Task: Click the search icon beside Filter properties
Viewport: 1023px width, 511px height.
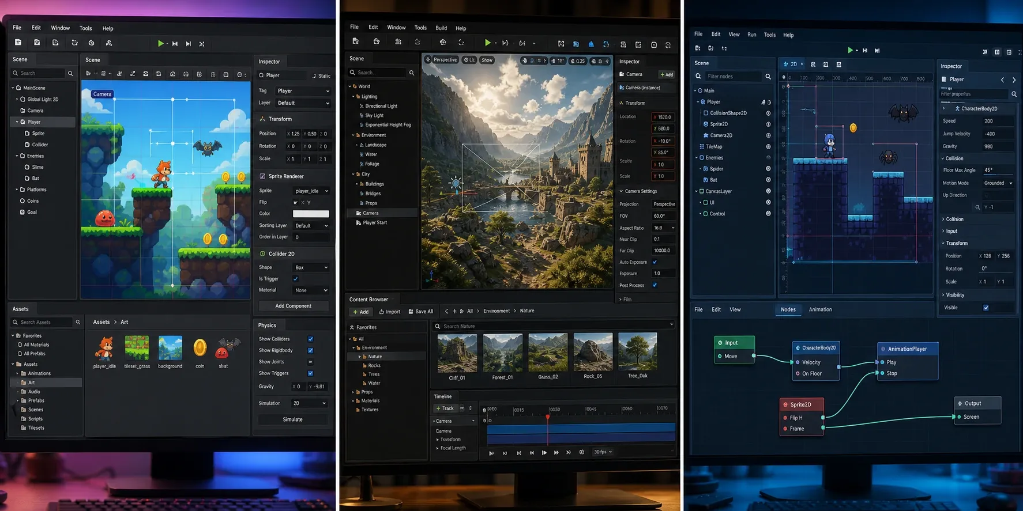Action: click(x=1014, y=94)
